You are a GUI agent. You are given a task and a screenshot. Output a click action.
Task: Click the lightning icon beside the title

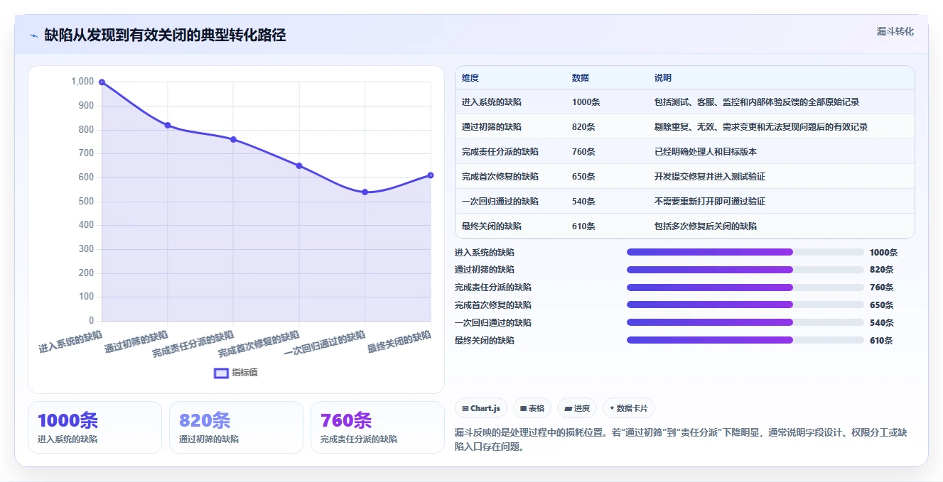33,35
